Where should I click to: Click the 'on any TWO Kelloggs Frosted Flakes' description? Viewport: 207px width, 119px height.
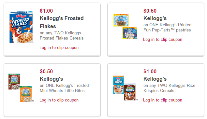[x=62, y=35]
